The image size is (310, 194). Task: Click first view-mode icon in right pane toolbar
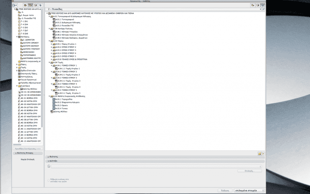point(253,5)
